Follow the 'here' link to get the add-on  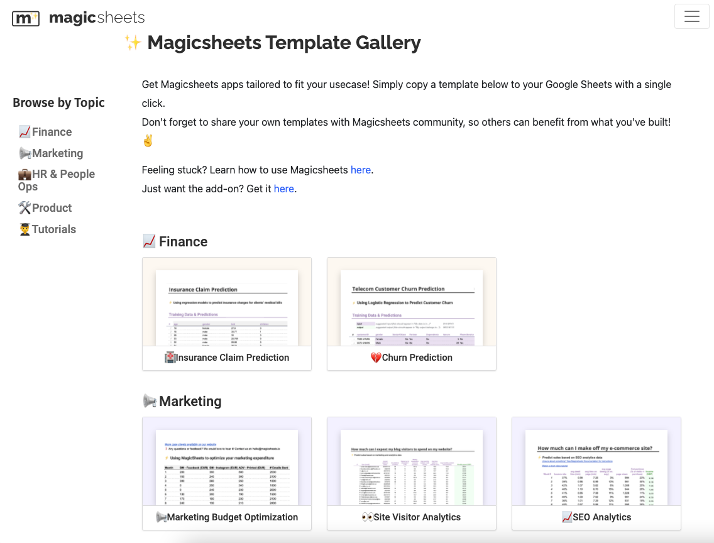(283, 189)
